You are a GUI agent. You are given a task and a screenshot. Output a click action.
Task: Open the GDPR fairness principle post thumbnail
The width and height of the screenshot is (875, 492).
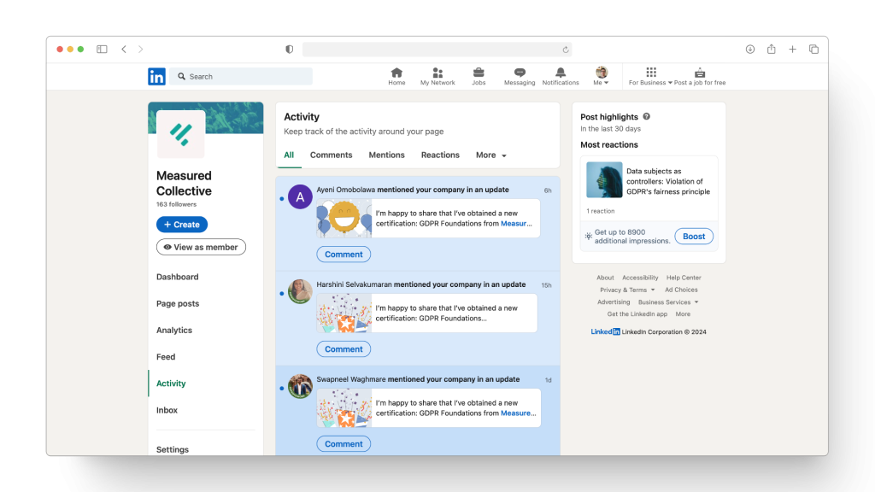tap(604, 180)
